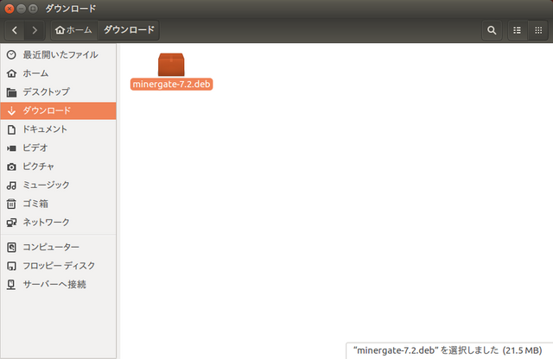553x359 pixels.
Task: Open ゴミ箱 in the sidebar
Action: [x=58, y=204]
